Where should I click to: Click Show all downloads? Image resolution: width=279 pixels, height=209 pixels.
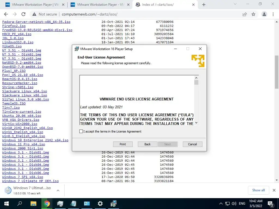[258, 190]
